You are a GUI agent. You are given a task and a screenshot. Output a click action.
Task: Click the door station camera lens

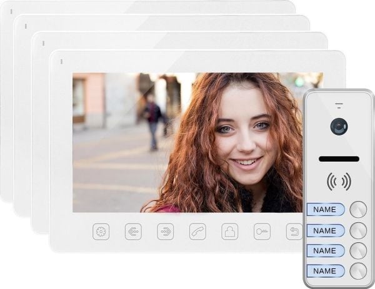point(339,126)
